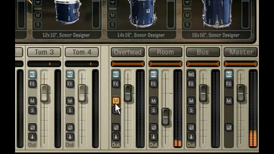Open the INS inserts on Bus channel
Image resolution: width=274 pixels, height=154 pixels.
click(191, 74)
